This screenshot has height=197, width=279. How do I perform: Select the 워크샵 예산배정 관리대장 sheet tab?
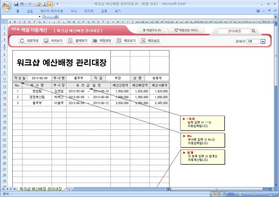point(41,189)
